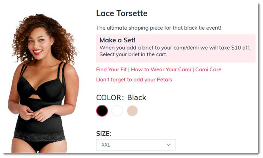Open the SIZE dropdown box
The image size is (263, 158).
tap(136, 145)
